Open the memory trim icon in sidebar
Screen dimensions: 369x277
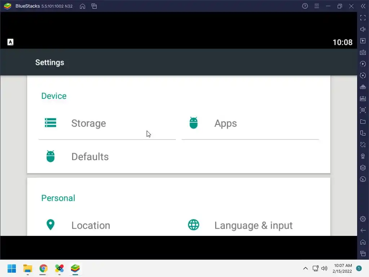pyautogui.click(x=363, y=87)
